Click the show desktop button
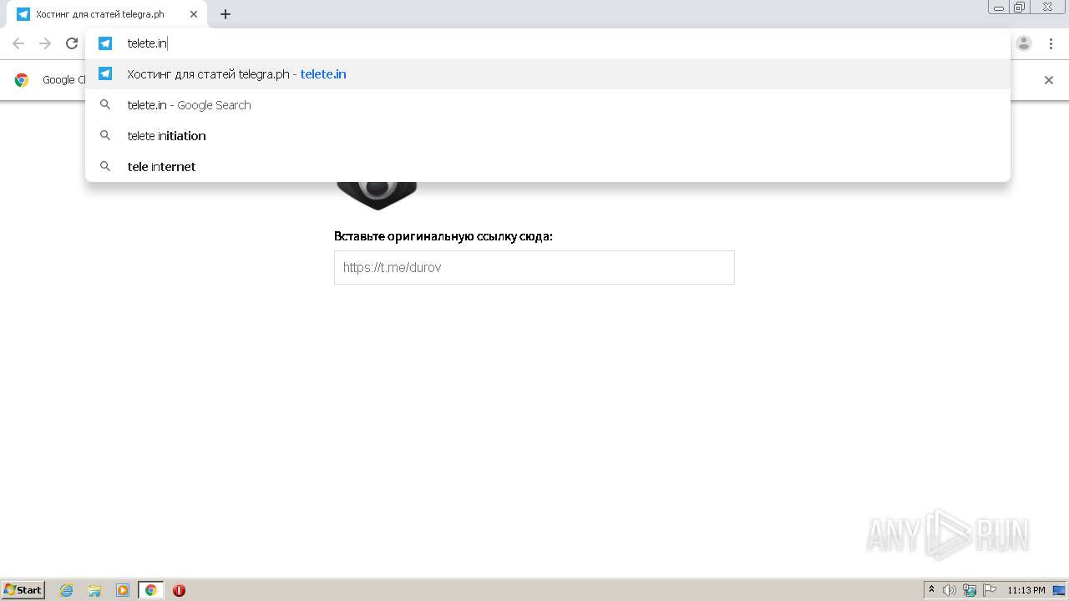This screenshot has height=601, width=1069. pos(1060,590)
